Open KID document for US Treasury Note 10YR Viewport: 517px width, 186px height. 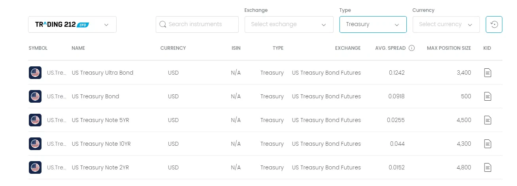click(488, 144)
